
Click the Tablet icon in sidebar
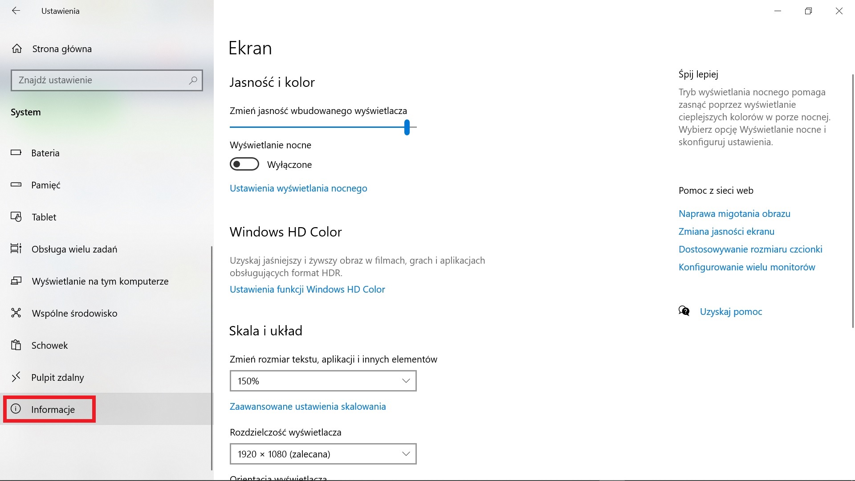point(16,217)
